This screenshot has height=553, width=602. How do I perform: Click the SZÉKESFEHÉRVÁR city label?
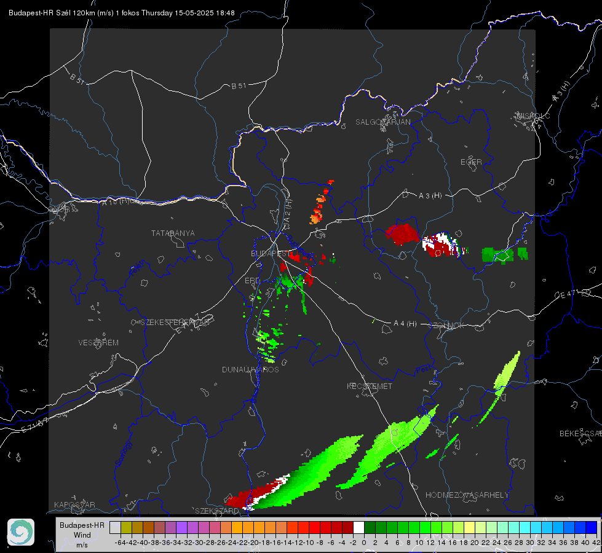click(x=175, y=323)
